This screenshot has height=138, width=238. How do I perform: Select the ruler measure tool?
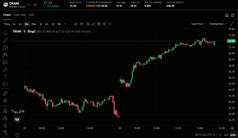click(x=5, y=93)
